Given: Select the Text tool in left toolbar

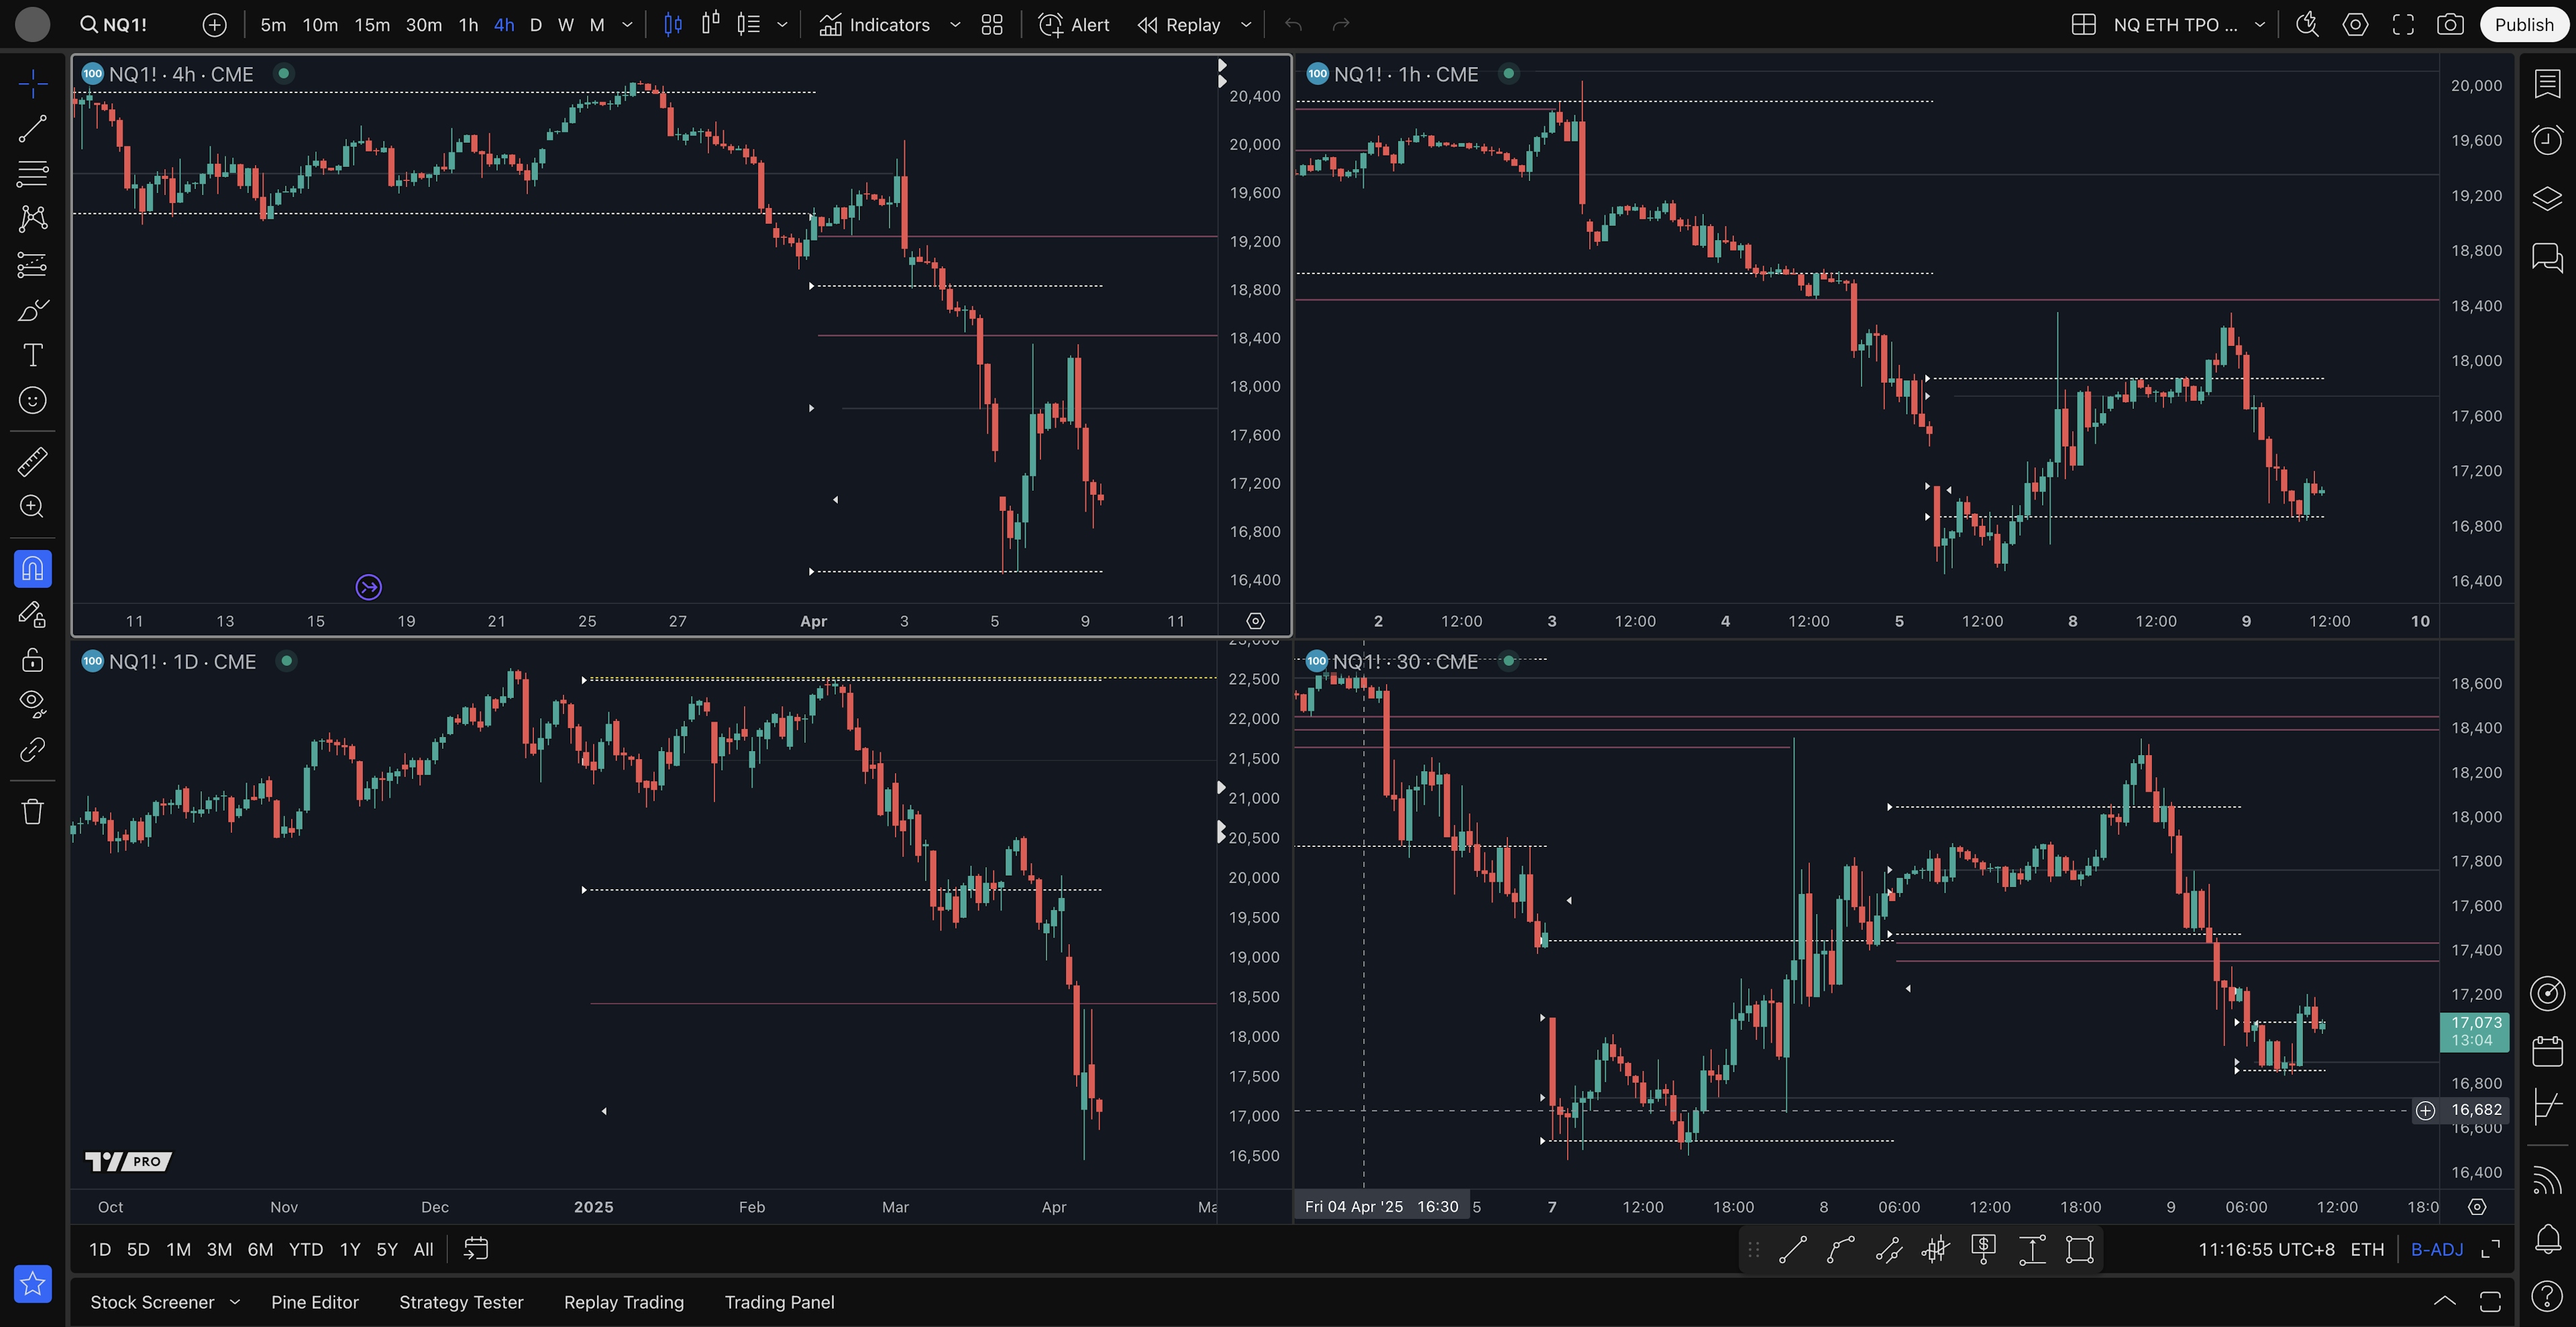Looking at the screenshot, I should tap(32, 355).
